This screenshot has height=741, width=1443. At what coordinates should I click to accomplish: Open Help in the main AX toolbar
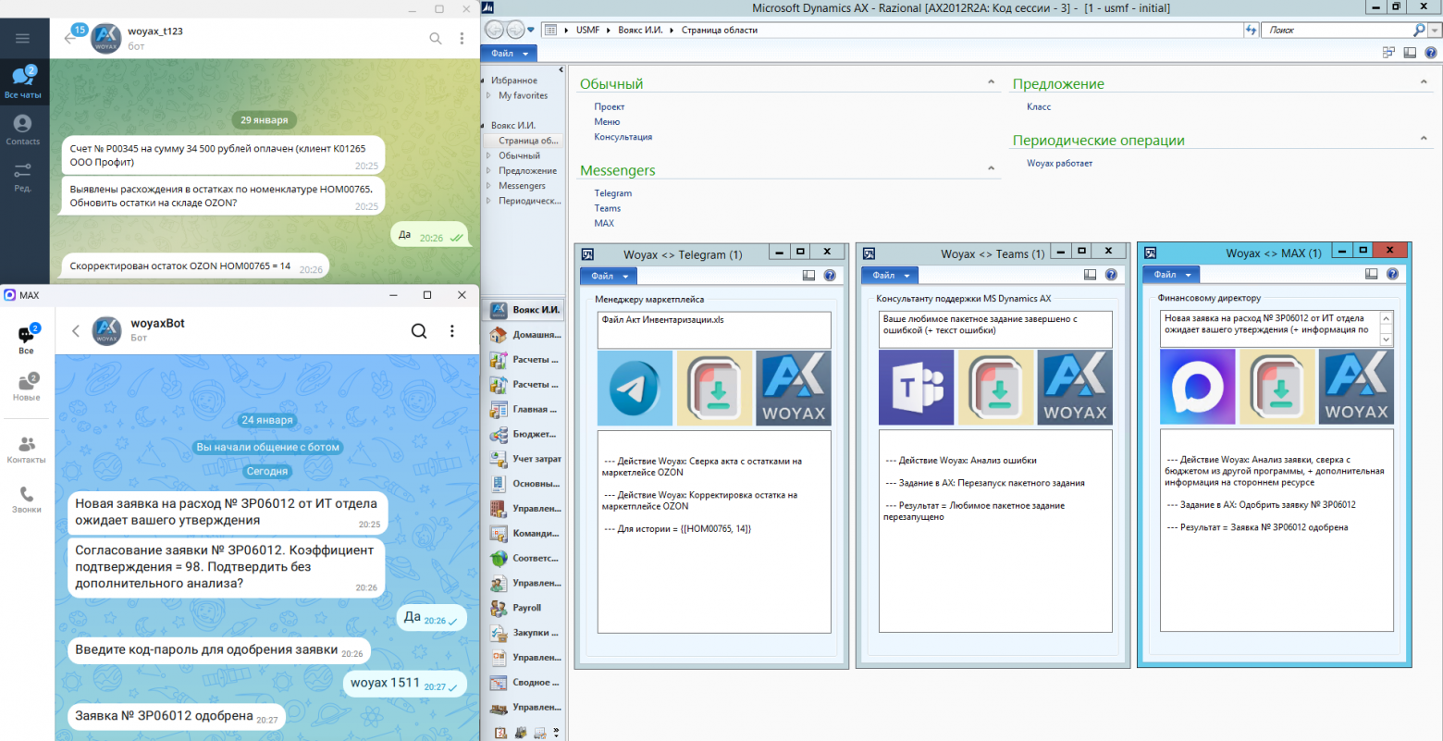point(1432,53)
